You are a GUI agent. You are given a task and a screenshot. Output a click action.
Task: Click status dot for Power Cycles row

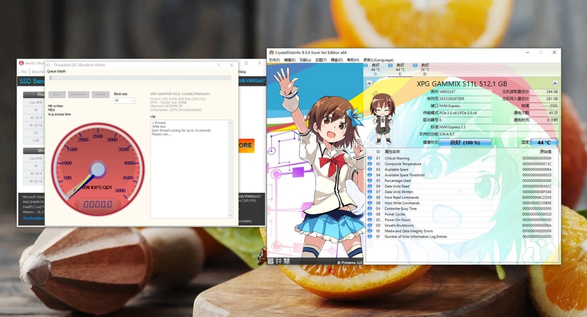370,214
